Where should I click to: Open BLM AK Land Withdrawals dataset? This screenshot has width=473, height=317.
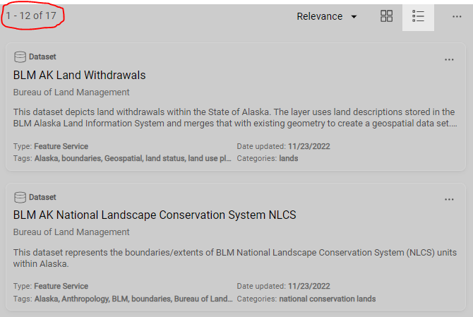point(79,75)
